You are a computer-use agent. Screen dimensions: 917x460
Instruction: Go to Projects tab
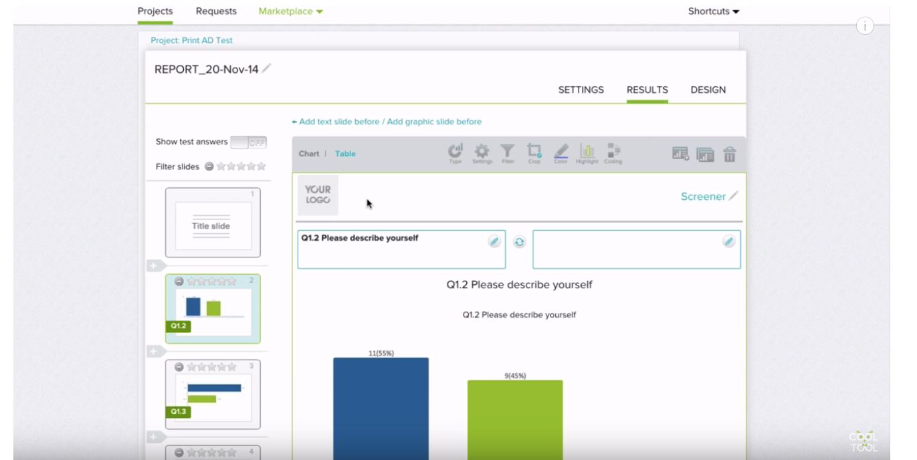(x=155, y=11)
